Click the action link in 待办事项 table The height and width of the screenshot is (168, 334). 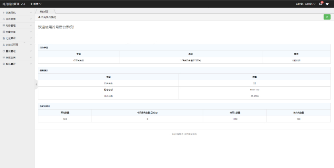pos(296,60)
